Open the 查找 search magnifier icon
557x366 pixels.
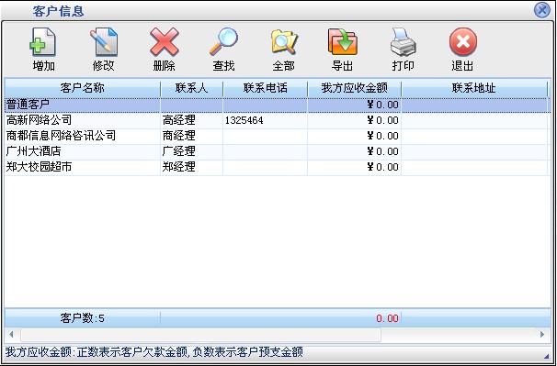point(223,42)
